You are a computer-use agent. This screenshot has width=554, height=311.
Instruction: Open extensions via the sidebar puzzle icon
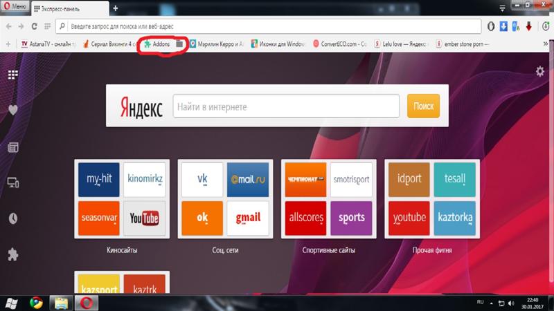[x=13, y=254]
